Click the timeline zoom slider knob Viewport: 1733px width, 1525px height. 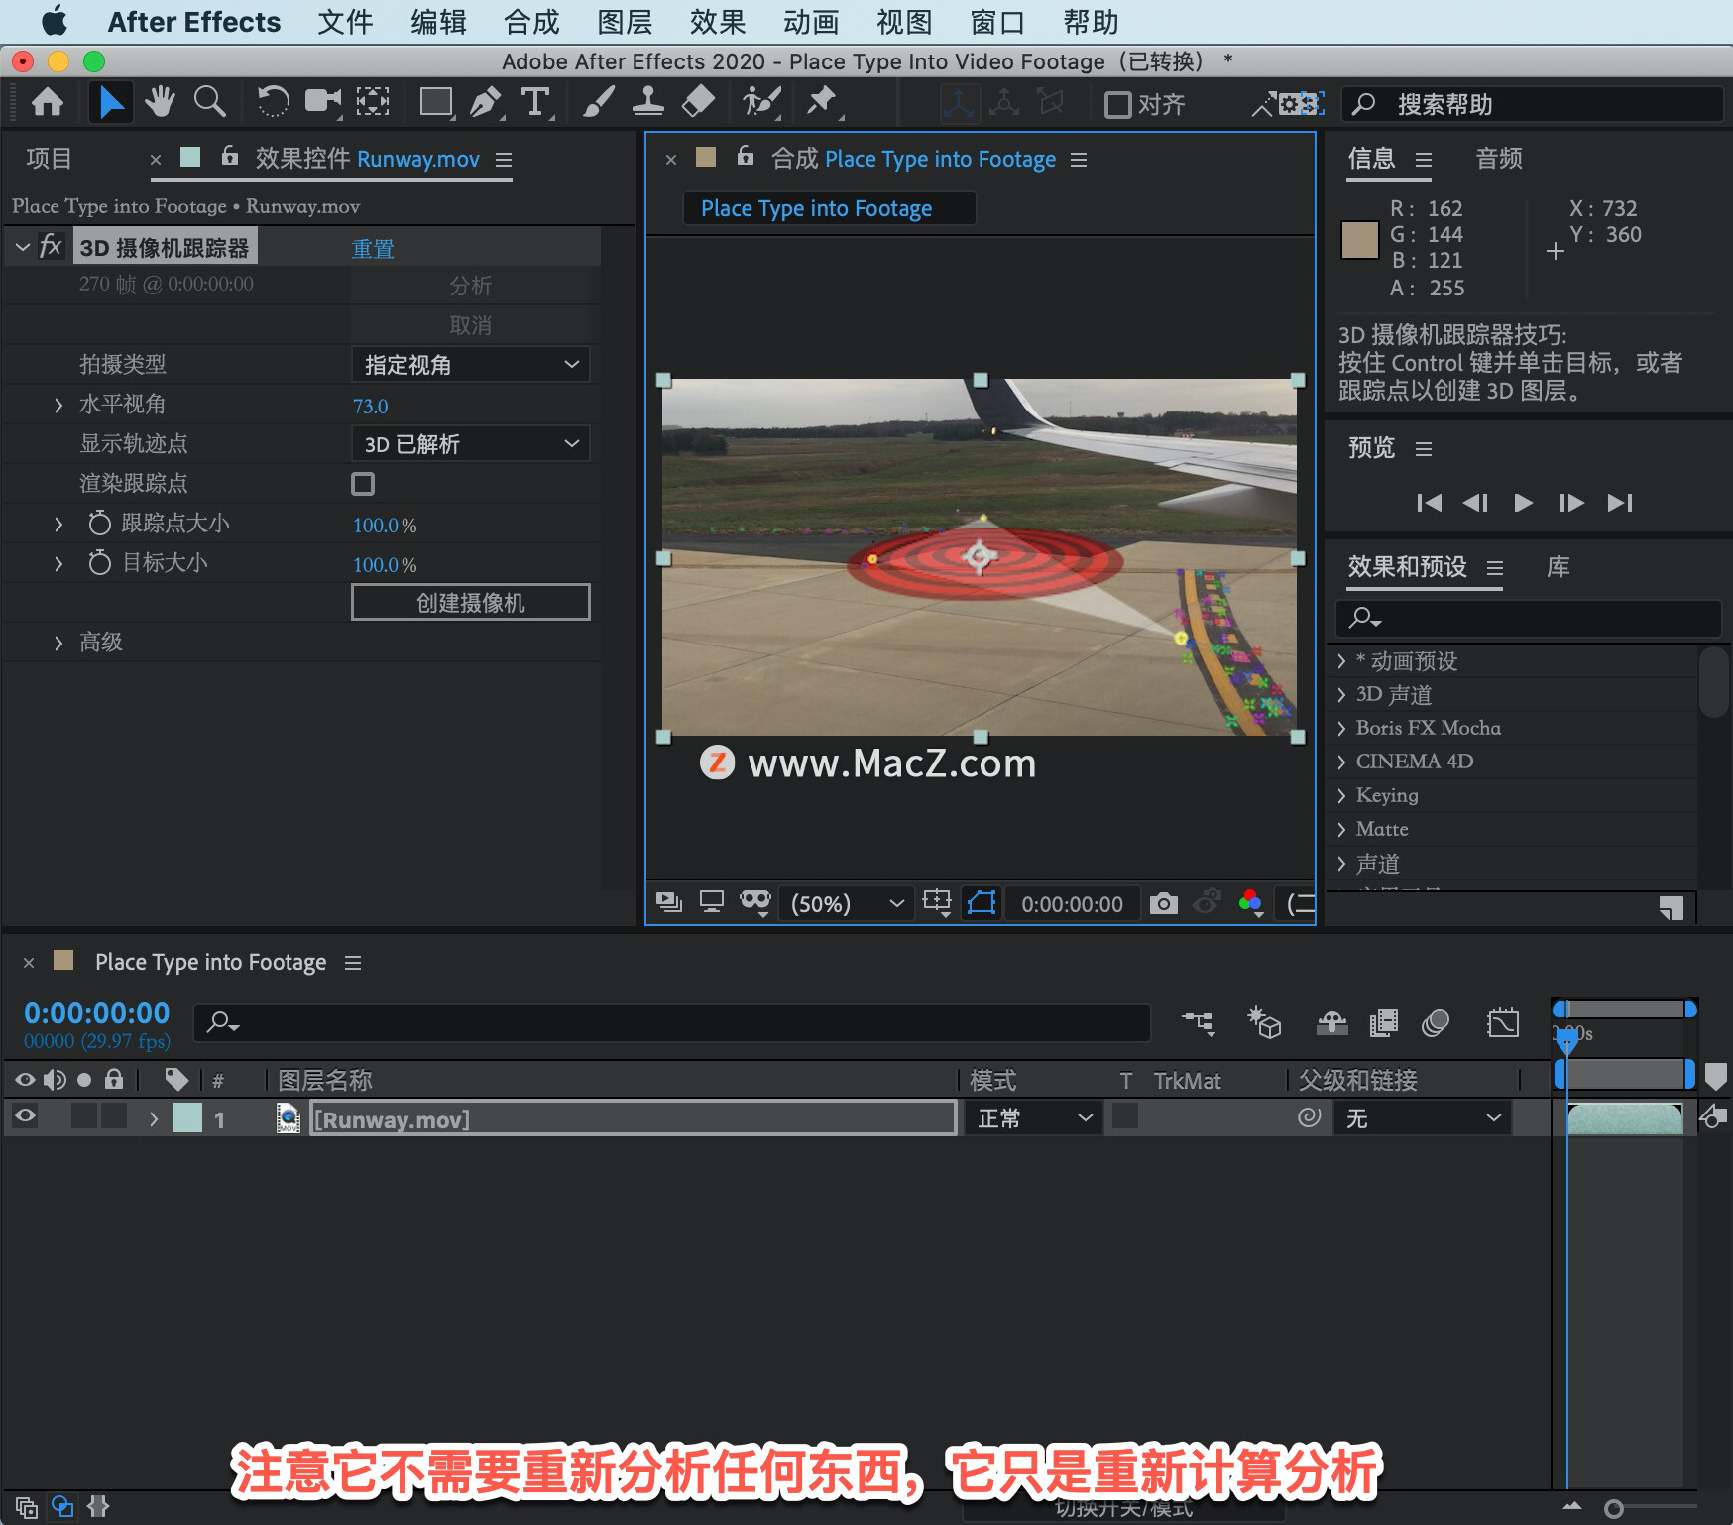click(x=1614, y=1508)
